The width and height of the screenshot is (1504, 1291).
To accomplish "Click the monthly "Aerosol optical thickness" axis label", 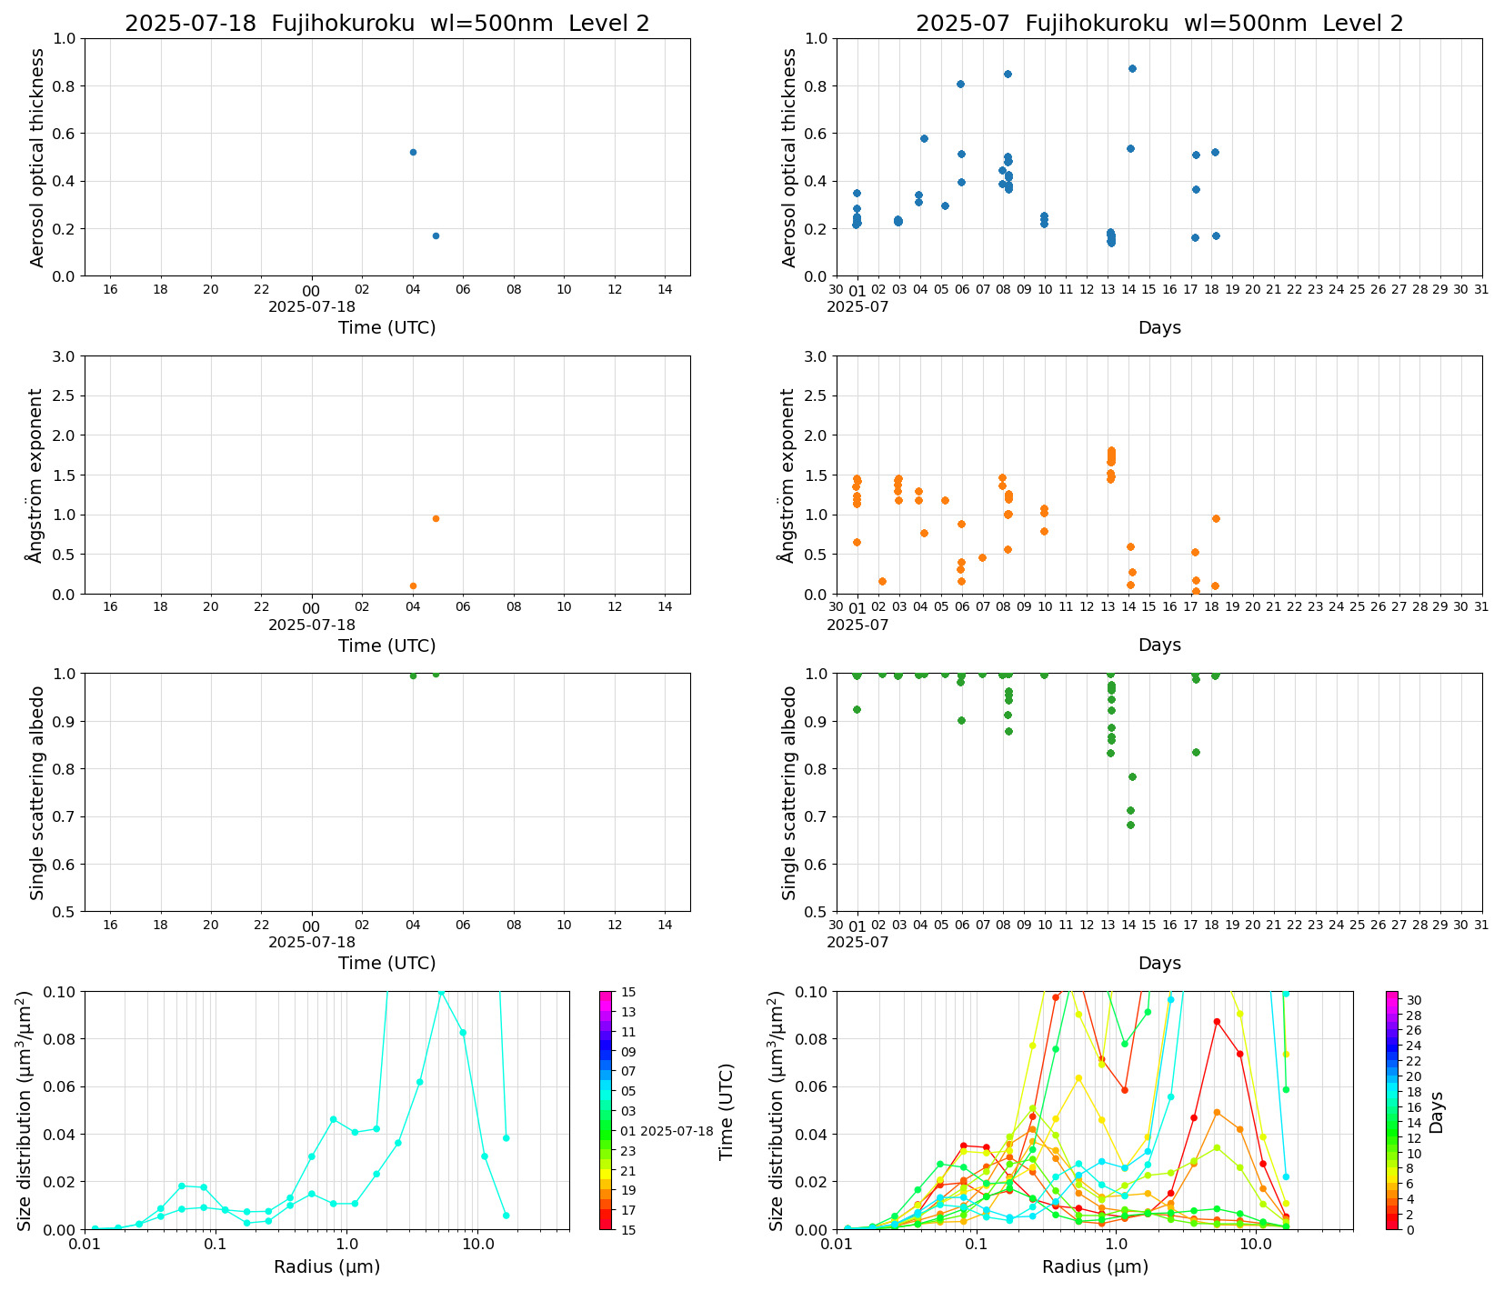I will 789,157.
